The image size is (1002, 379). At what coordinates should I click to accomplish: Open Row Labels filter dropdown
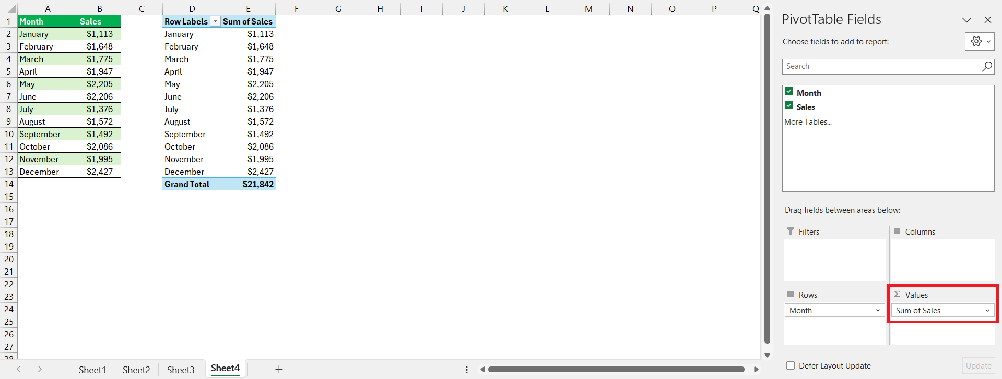215,21
